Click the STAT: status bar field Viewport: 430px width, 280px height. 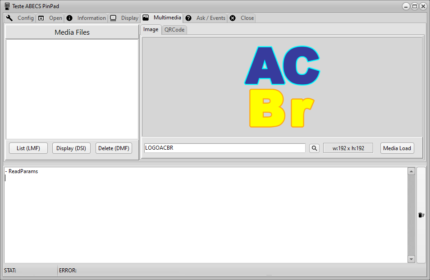pos(30,271)
